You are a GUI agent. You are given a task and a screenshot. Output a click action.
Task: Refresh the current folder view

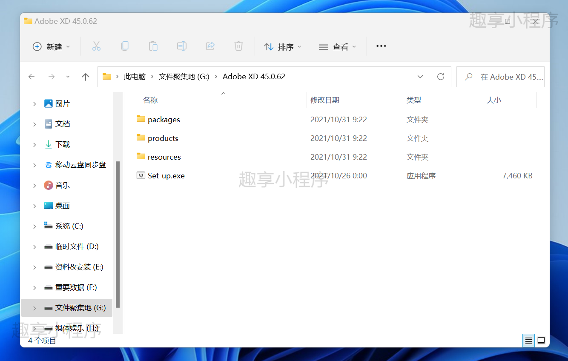pyautogui.click(x=441, y=77)
